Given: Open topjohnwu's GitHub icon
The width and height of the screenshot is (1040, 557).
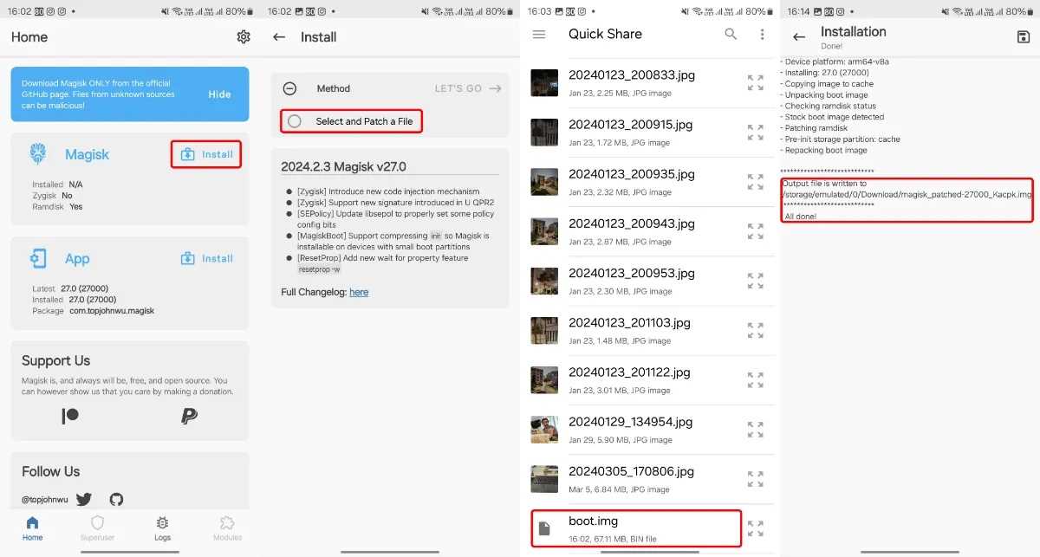Looking at the screenshot, I should click(x=116, y=499).
